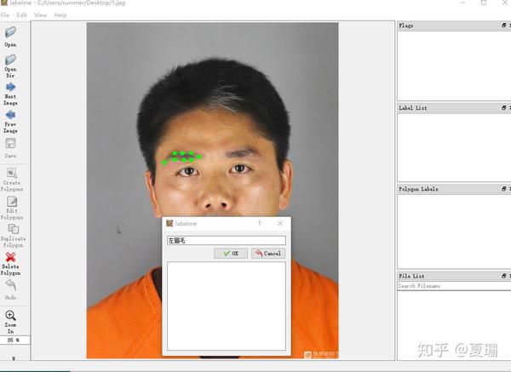Click the labelme app icon in title bar

click(3, 3)
